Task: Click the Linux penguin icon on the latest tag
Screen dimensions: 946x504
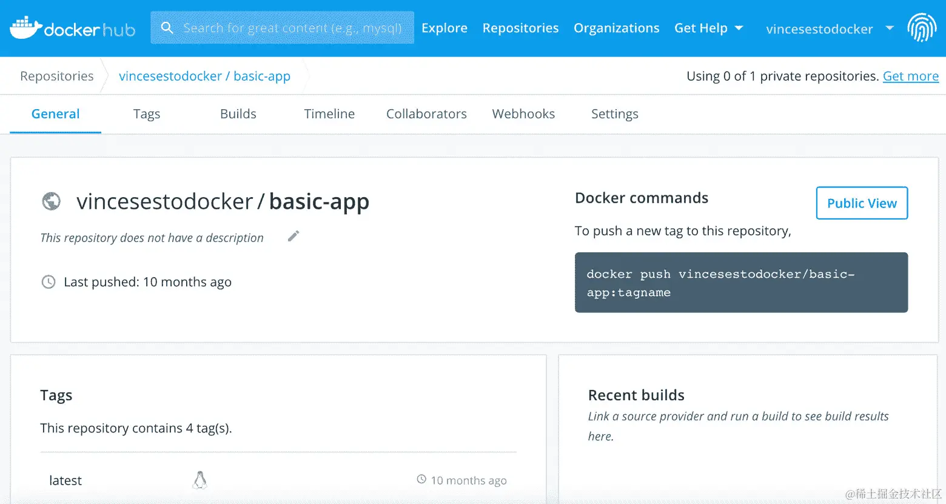Action: pos(200,479)
